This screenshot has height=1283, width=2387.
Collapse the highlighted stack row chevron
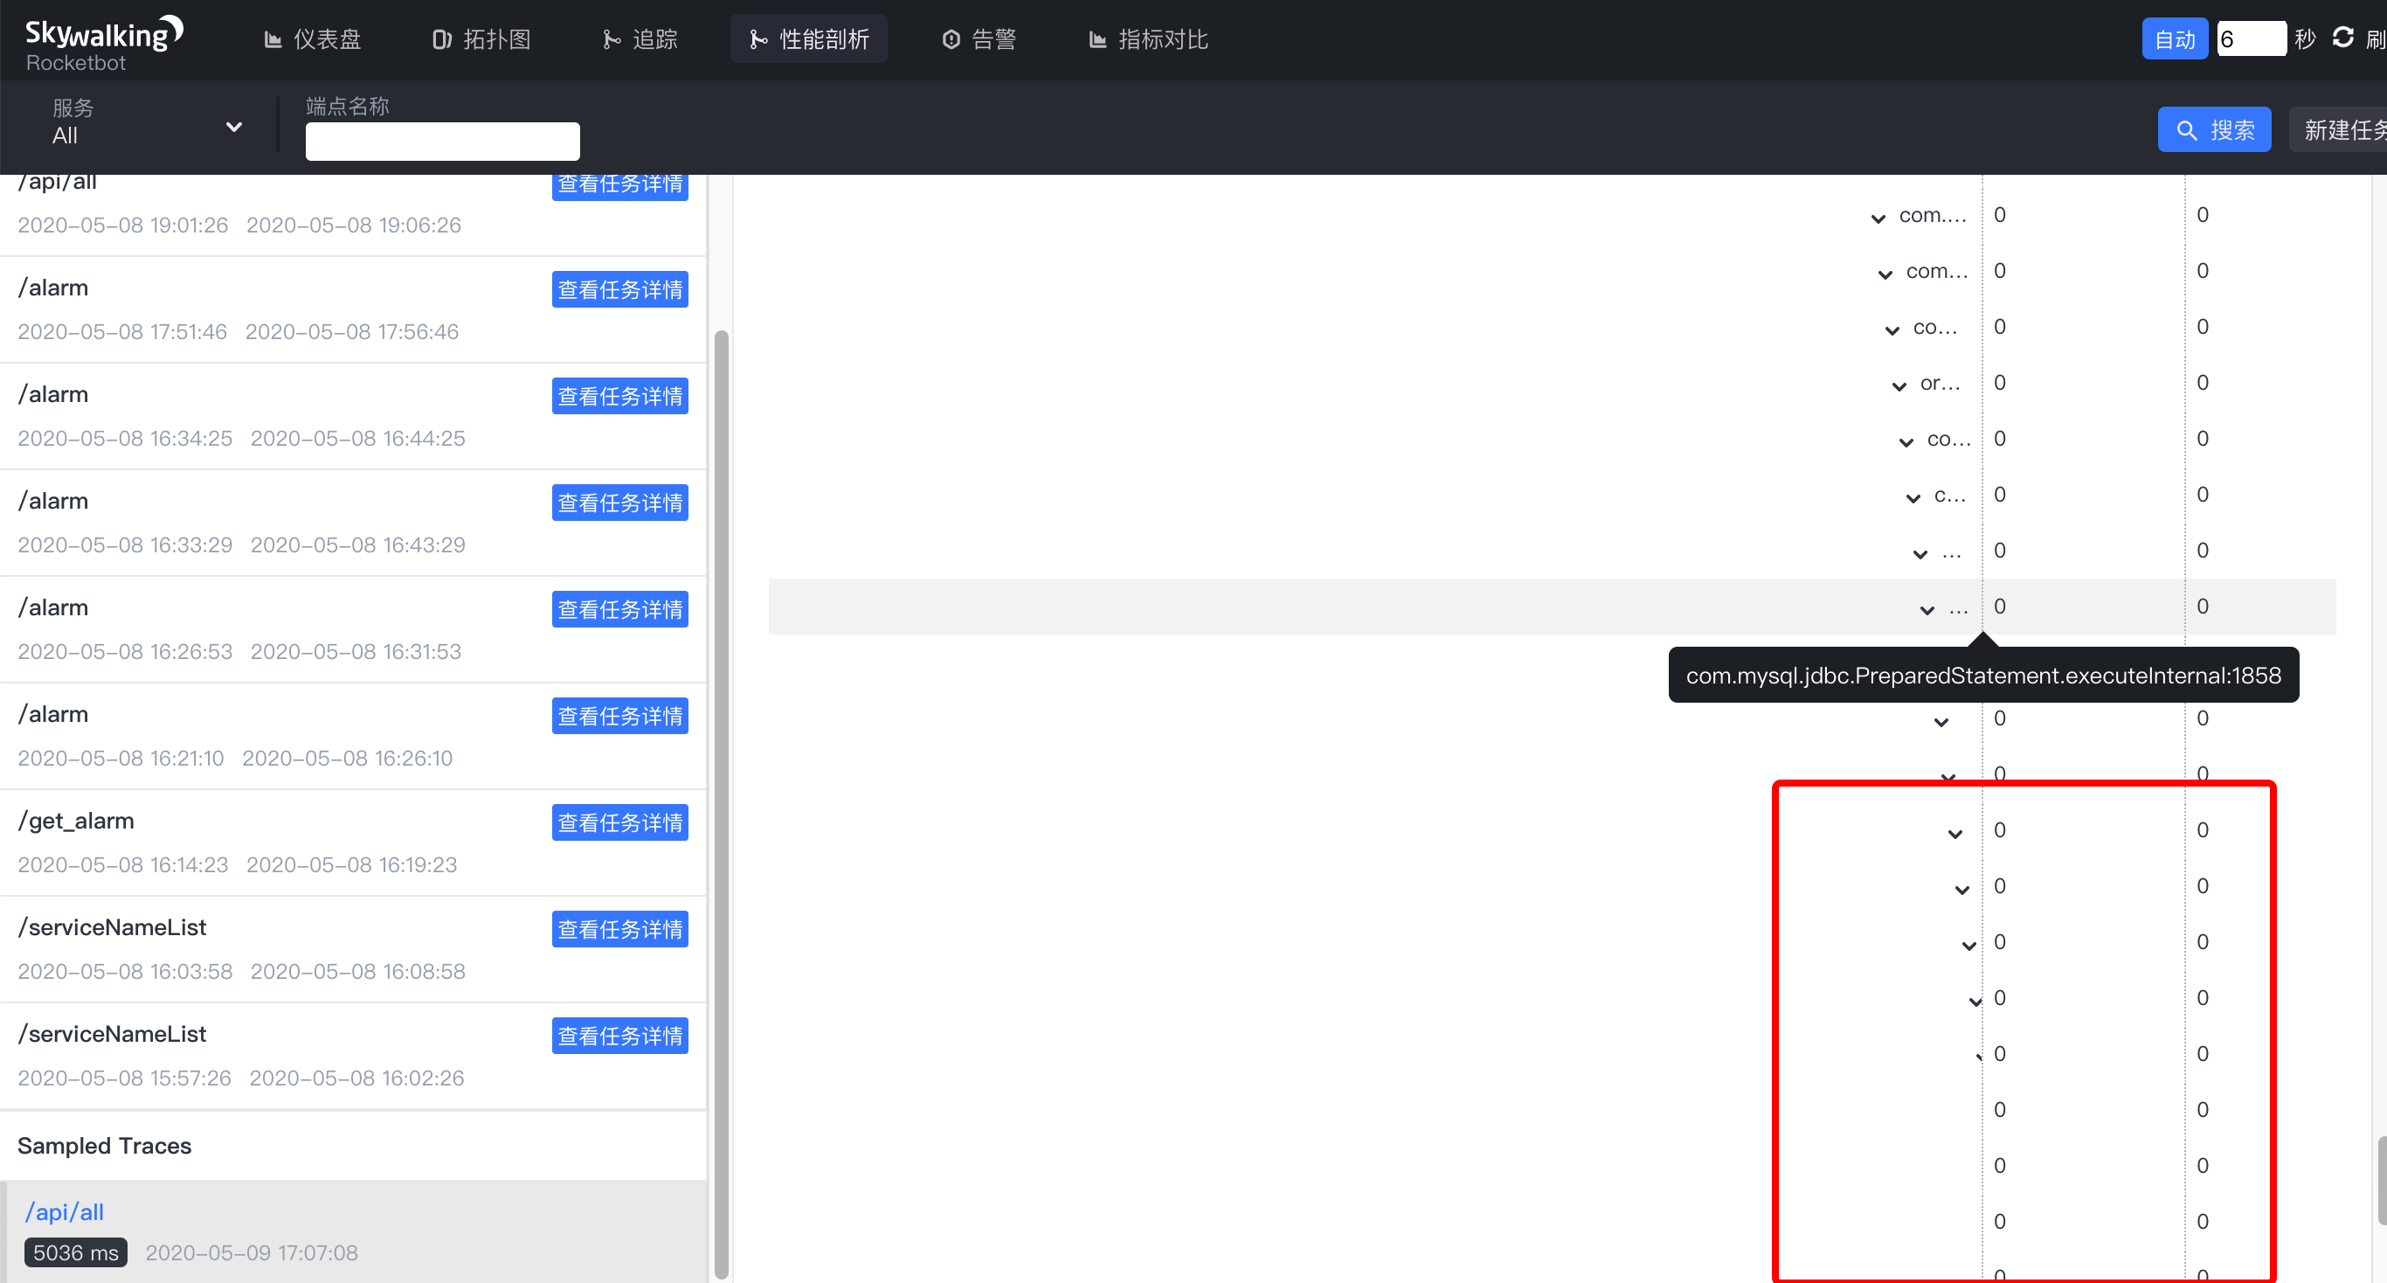[x=1927, y=610]
